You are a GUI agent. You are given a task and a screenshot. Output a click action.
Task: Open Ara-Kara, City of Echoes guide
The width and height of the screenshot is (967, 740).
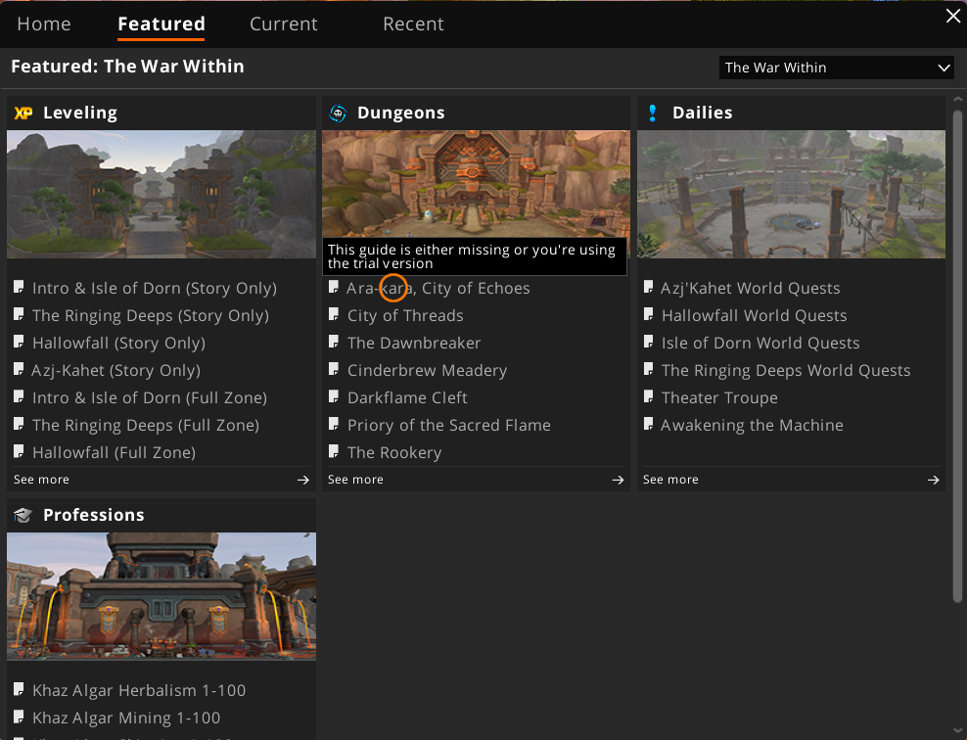(437, 288)
